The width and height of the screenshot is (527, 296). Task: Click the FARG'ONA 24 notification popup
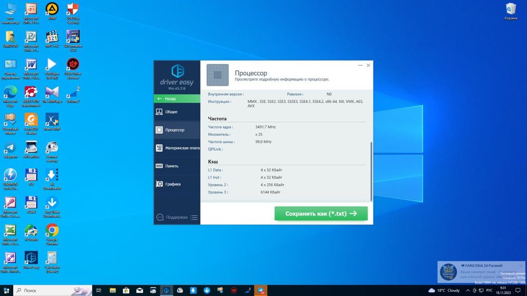482,272
